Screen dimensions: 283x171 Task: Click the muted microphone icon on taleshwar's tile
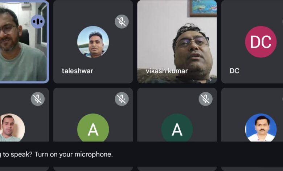point(122,21)
